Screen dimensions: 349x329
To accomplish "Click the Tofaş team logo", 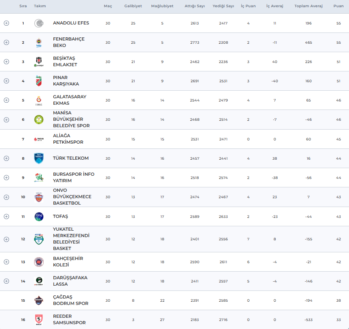I will [39, 217].
